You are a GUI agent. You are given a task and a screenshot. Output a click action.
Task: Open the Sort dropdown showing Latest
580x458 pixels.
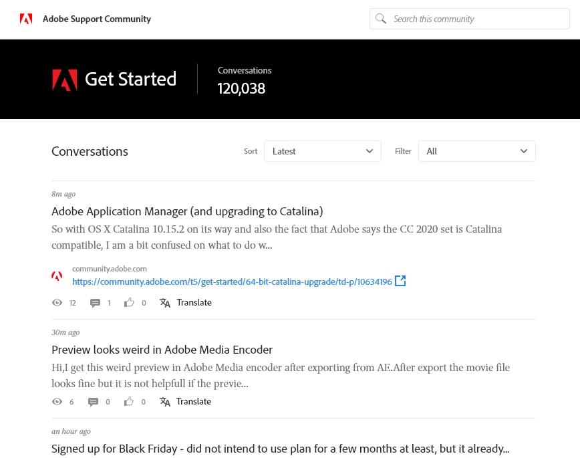coord(323,151)
